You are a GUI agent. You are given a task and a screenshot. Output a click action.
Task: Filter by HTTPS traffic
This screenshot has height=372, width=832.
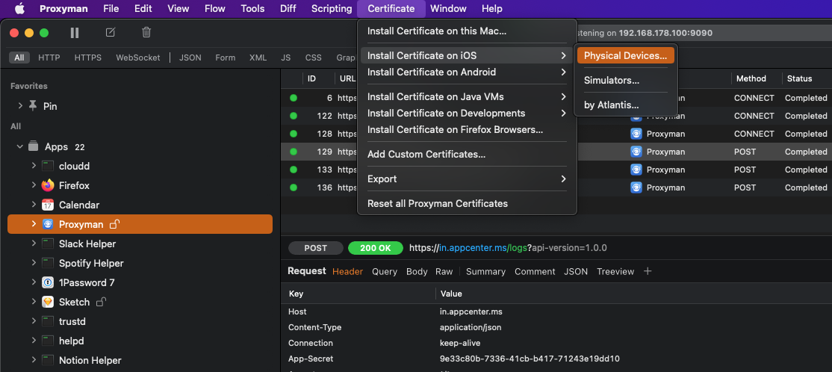coord(88,58)
